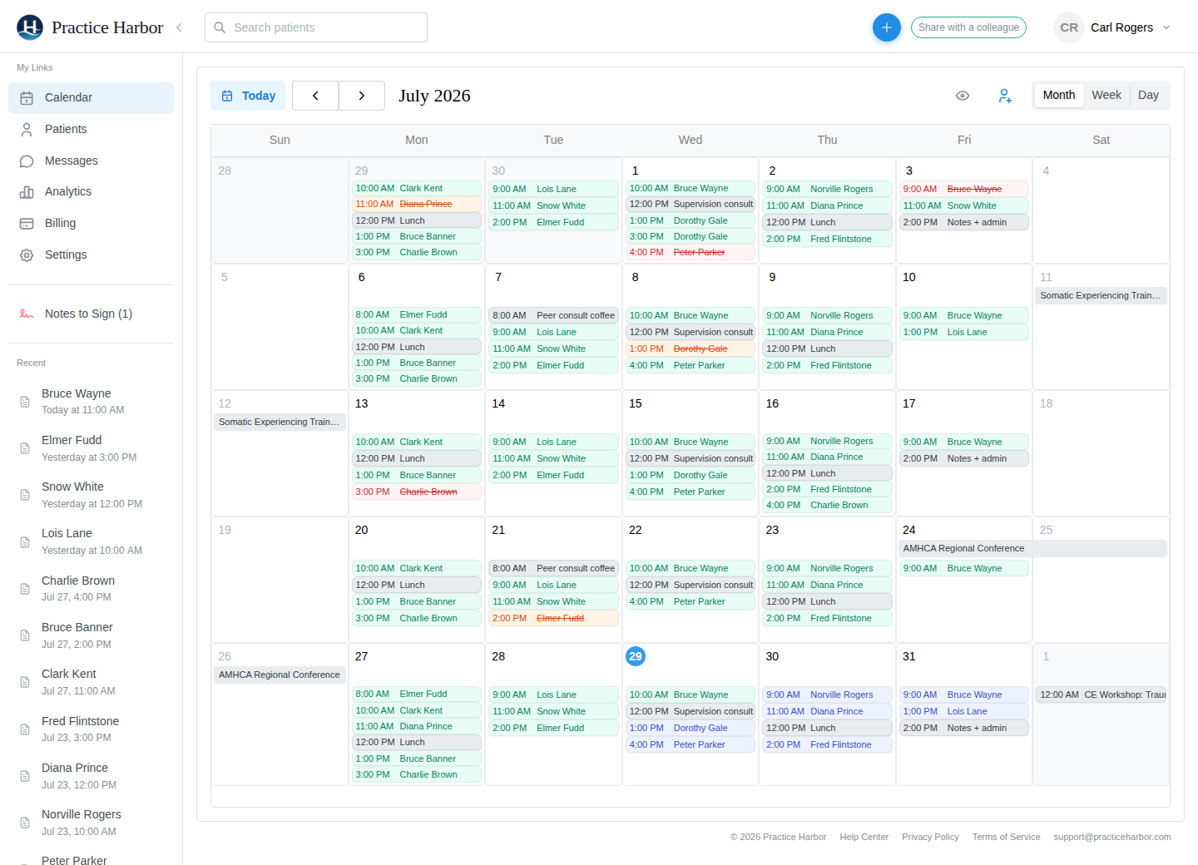Open the Terms of Service footer link
The width and height of the screenshot is (1198, 865).
coord(1006,838)
